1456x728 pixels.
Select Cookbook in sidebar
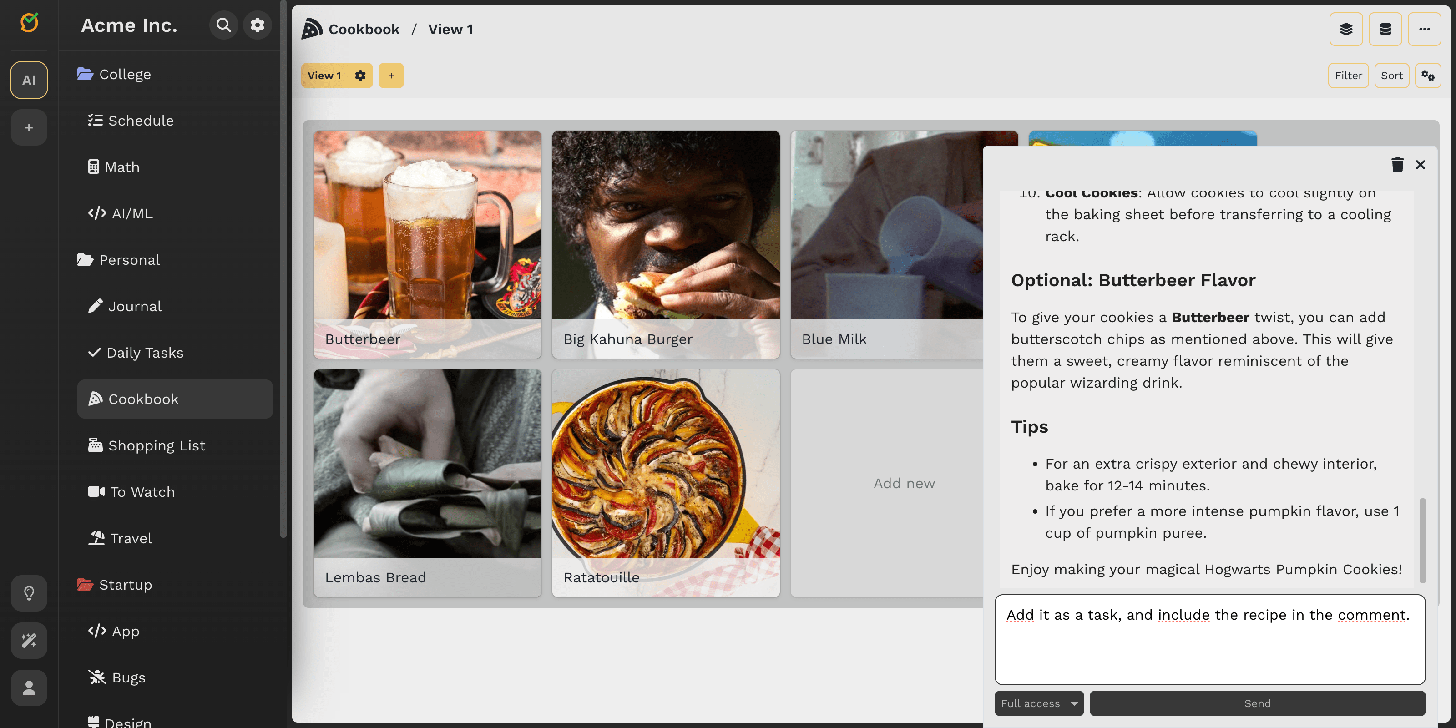(x=175, y=399)
